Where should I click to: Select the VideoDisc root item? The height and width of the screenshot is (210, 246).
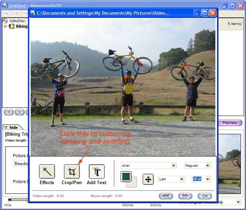(x=17, y=21)
